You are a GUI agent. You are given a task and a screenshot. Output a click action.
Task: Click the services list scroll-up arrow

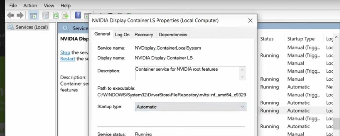point(336,37)
